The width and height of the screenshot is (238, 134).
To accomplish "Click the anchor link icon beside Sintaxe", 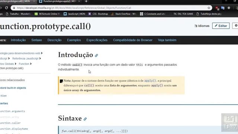I will click(85, 119).
